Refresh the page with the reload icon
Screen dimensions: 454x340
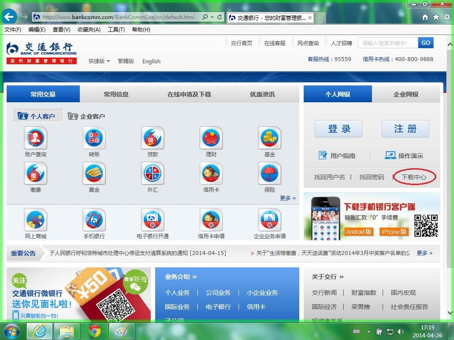click(x=219, y=17)
